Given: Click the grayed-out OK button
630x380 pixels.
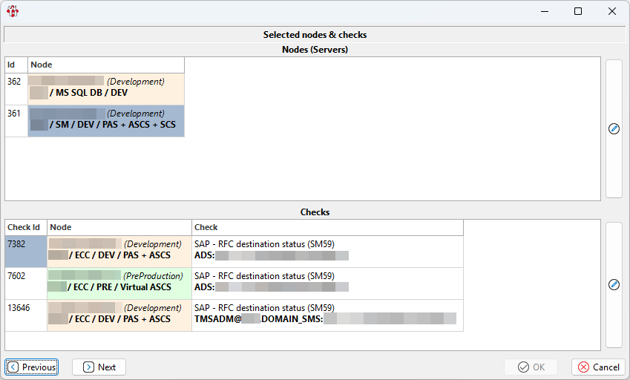Looking at the screenshot, I should coord(531,367).
